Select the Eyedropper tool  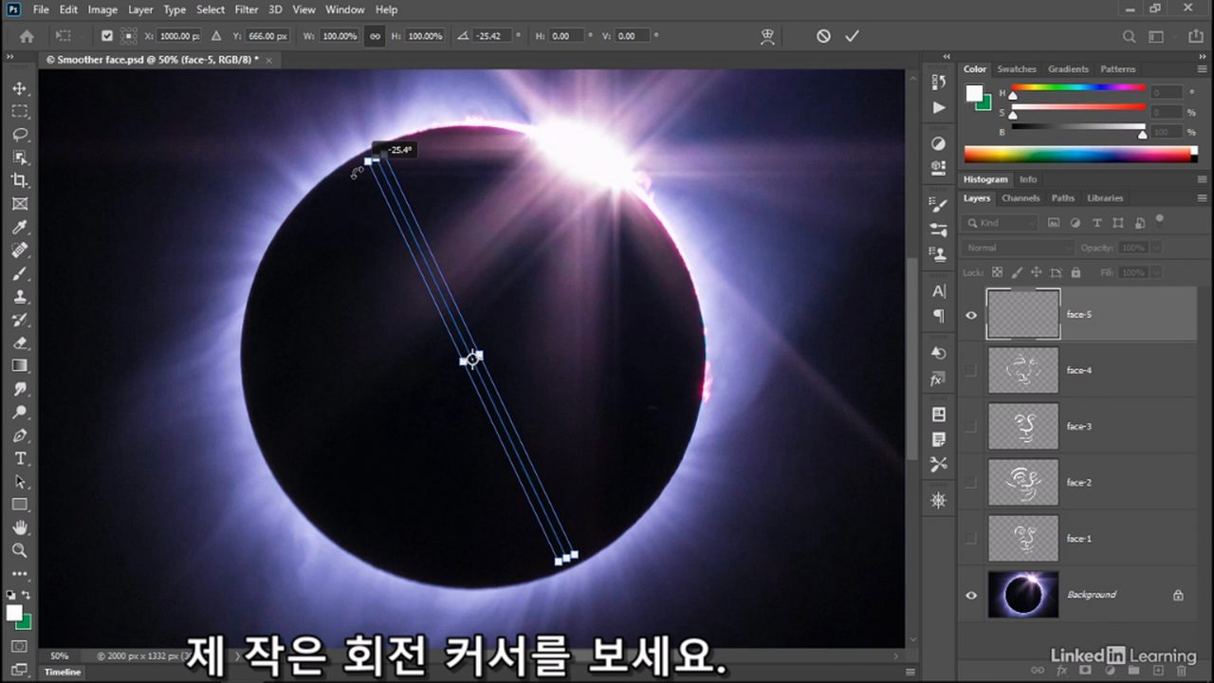(19, 227)
